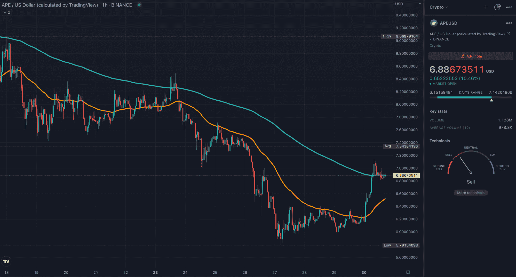
Task: Open APEUSD details three-dot menu
Action: tap(509, 23)
